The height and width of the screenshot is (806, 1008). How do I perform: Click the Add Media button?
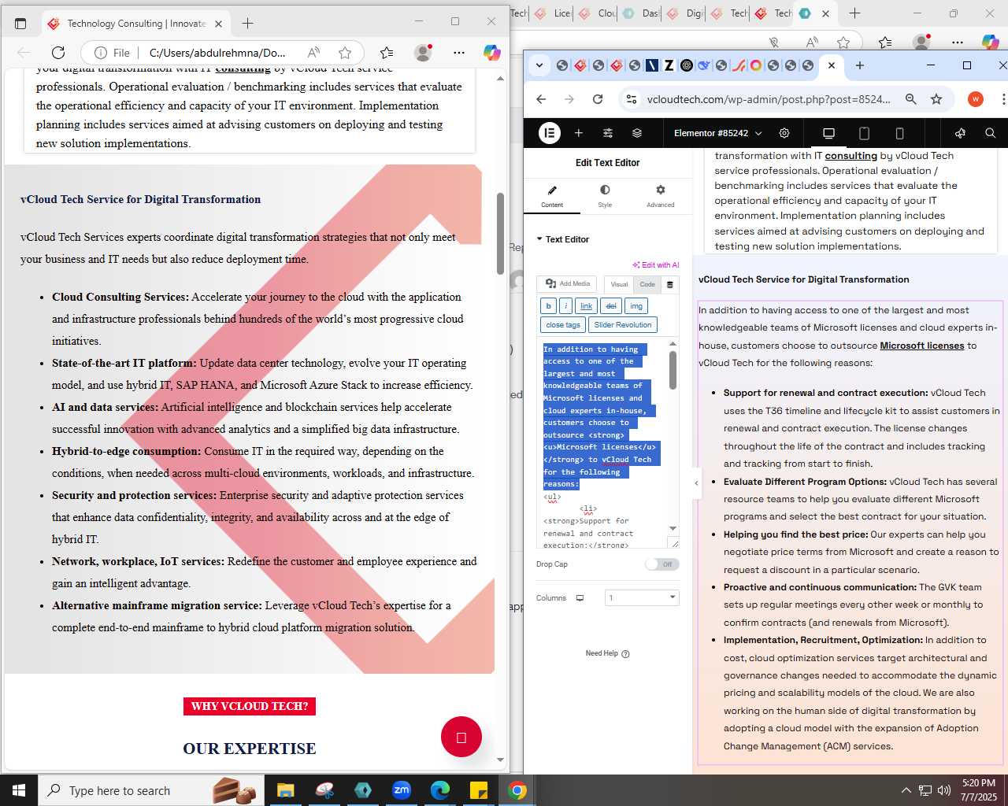[567, 284]
